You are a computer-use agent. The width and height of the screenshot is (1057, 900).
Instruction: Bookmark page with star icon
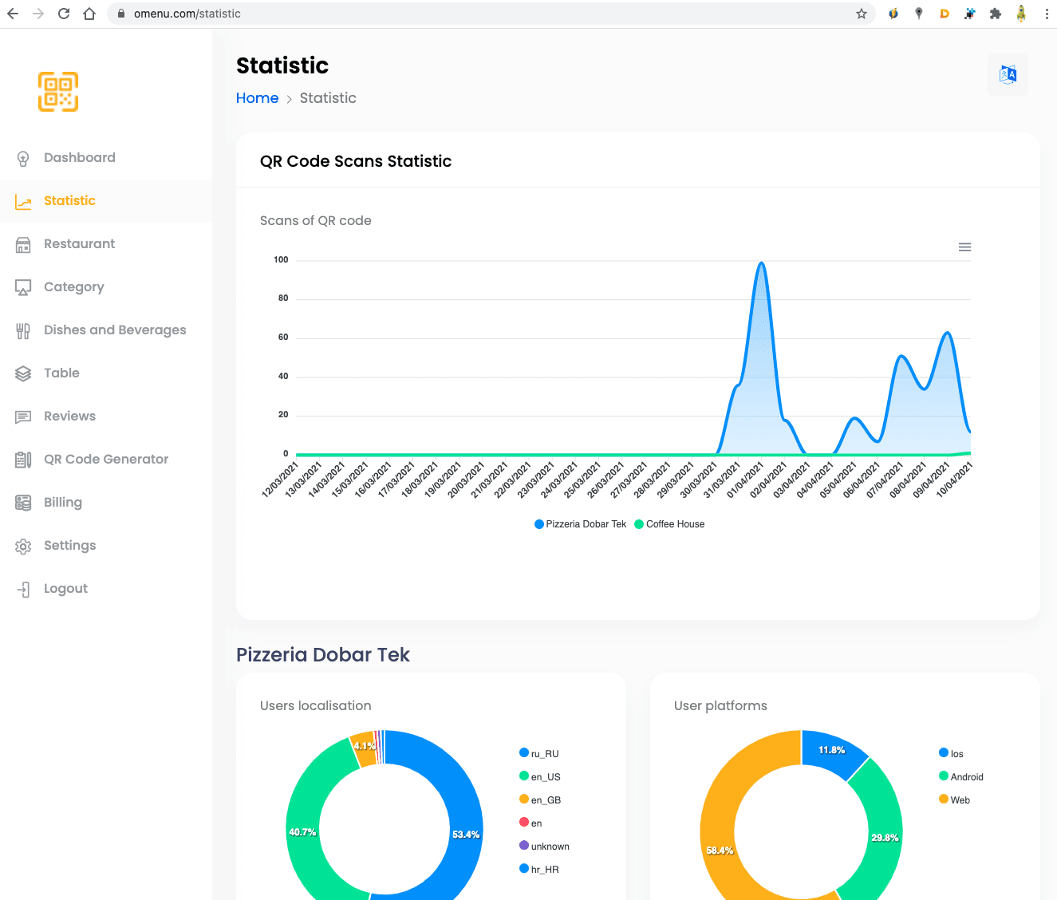862,14
